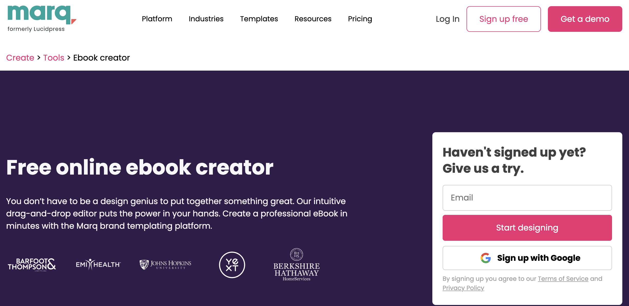Click the Yext circular logo
The image size is (629, 306).
232,265
